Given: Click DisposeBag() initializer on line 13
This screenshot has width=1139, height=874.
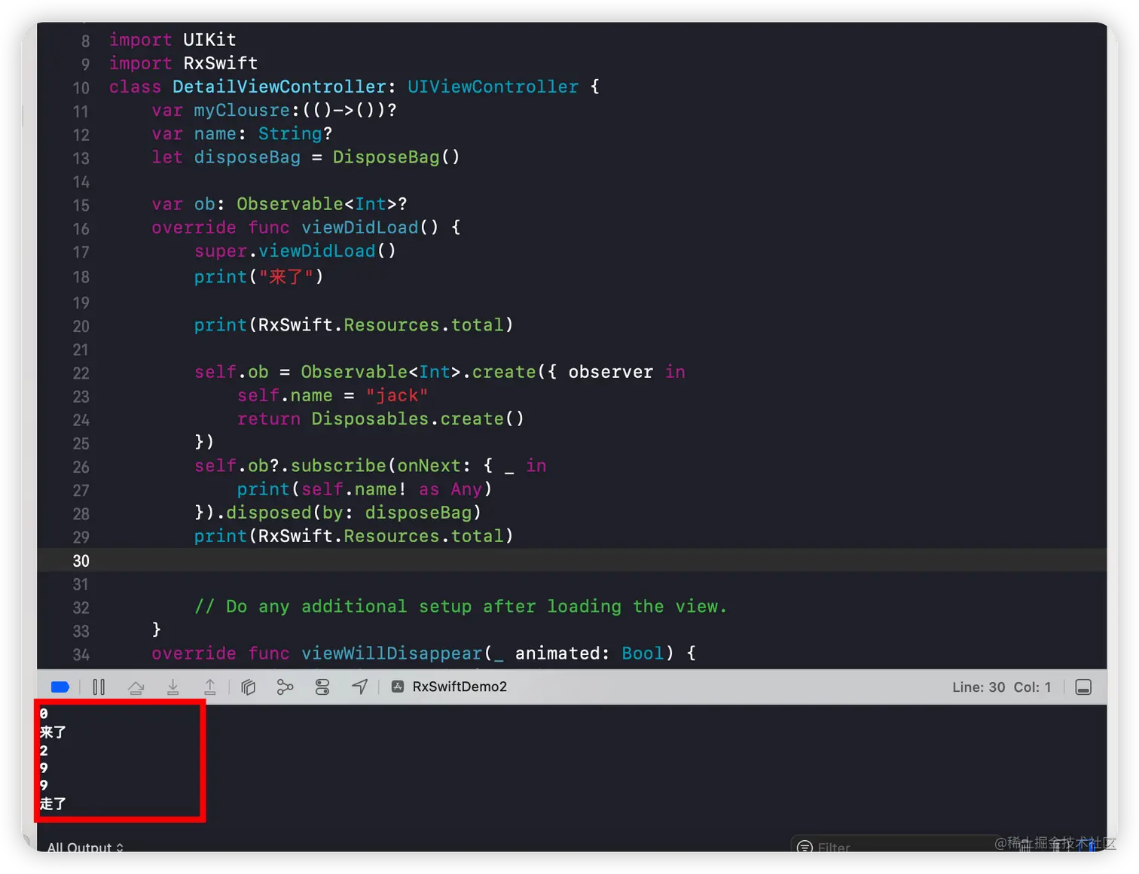Looking at the screenshot, I should (x=396, y=157).
